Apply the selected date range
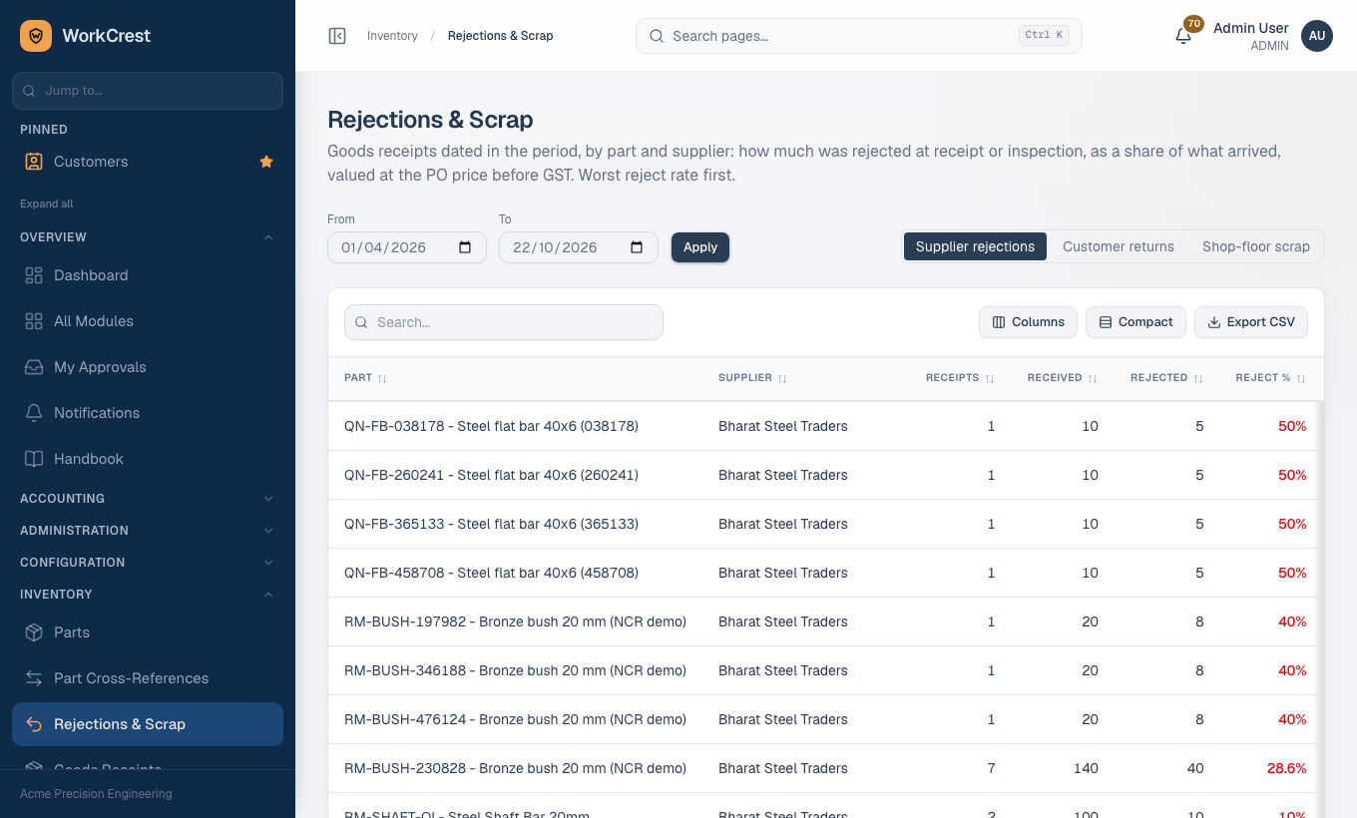Viewport: 1357px width, 818px height. point(700,247)
